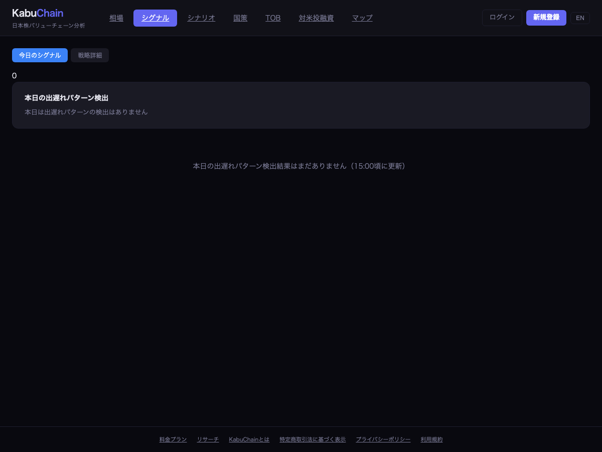Open the 相場 market page
The image size is (602, 452).
tap(116, 18)
